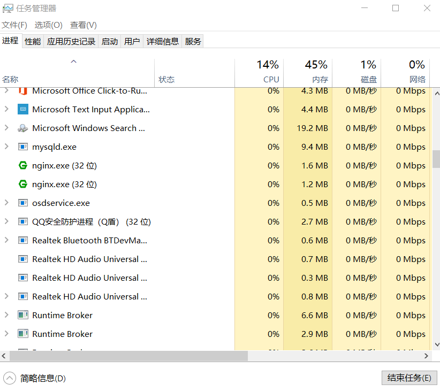Click the Task Manager title bar icon
Screen dimensions: 440x392
click(7, 9)
